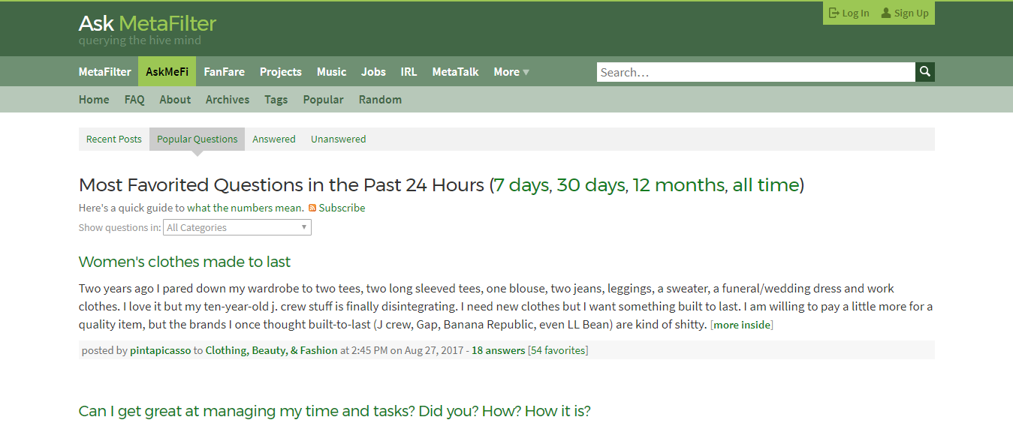Open MetaTalk from the site menu
1013x429 pixels.
click(455, 72)
